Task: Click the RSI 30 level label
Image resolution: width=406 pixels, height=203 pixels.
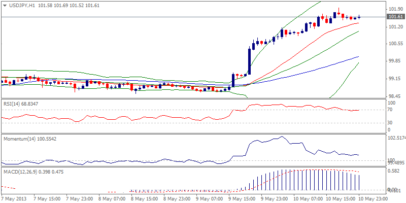Action: 390,122
